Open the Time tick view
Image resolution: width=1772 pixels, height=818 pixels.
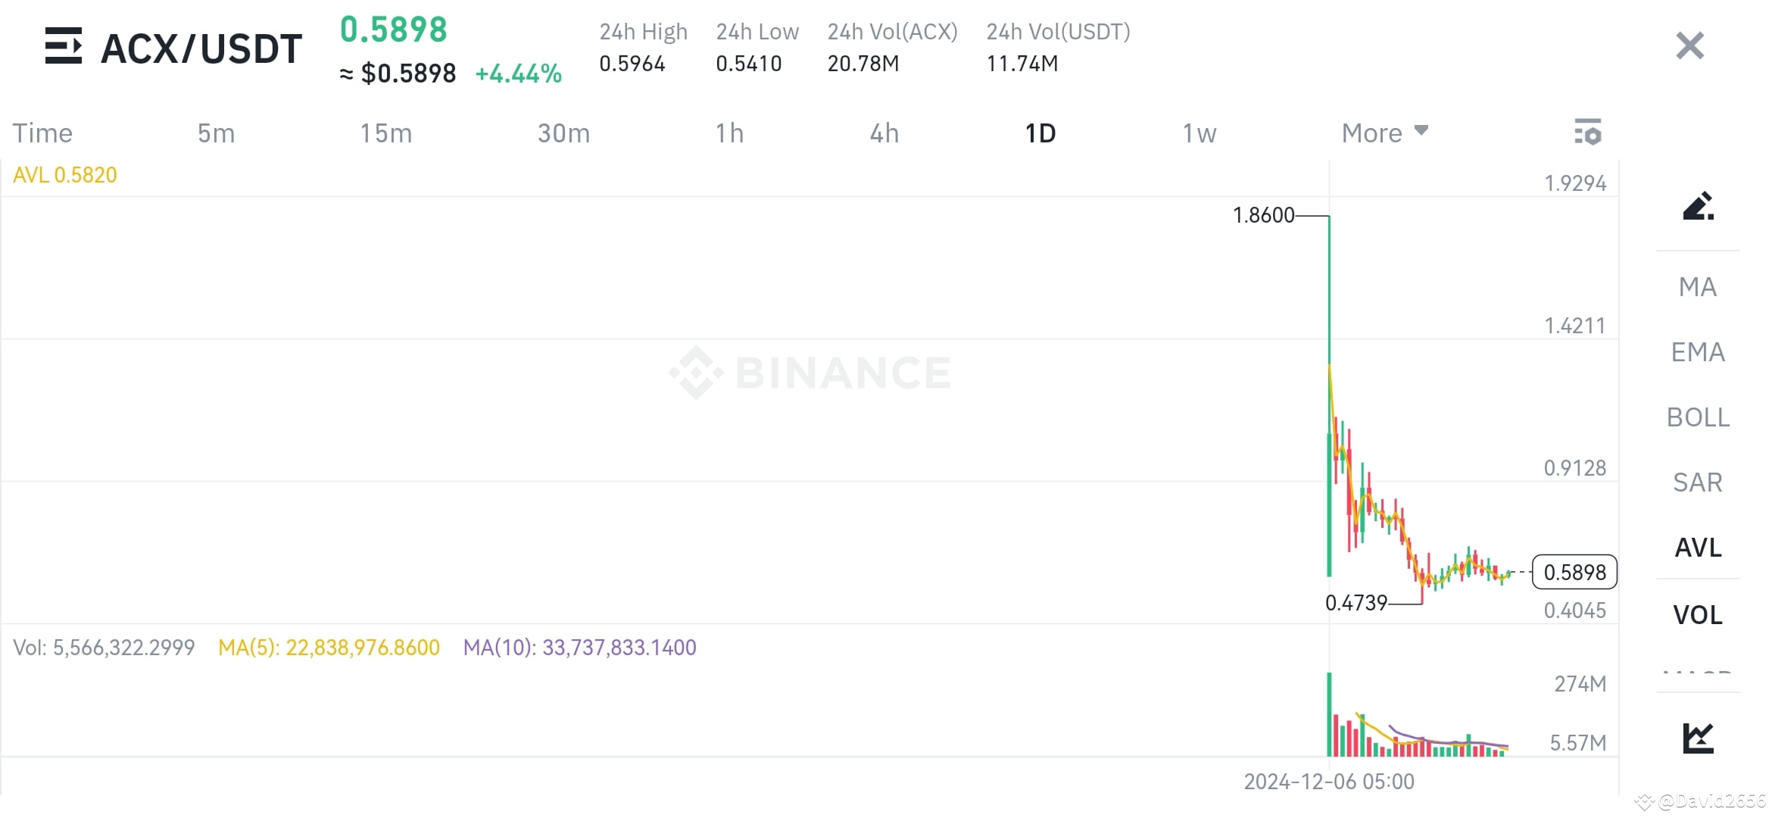click(x=42, y=132)
